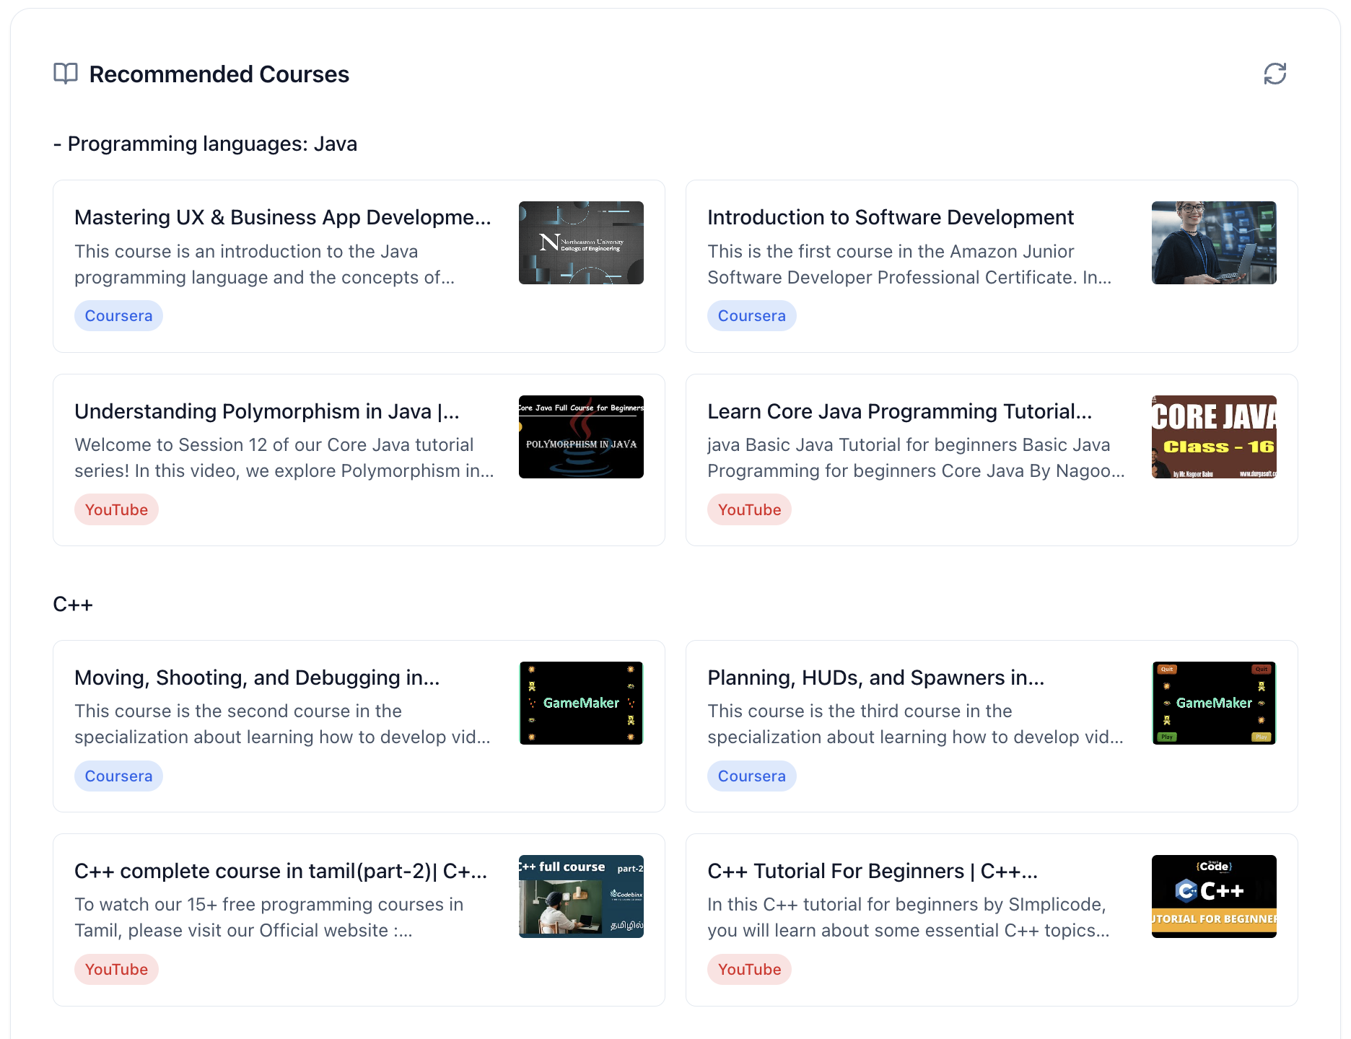Click the YouTube tag on the Polymorphism video card
Screen dimensions: 1351x1039
point(116,509)
